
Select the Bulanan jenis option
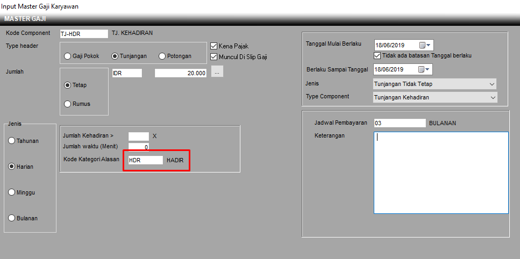[x=12, y=218]
